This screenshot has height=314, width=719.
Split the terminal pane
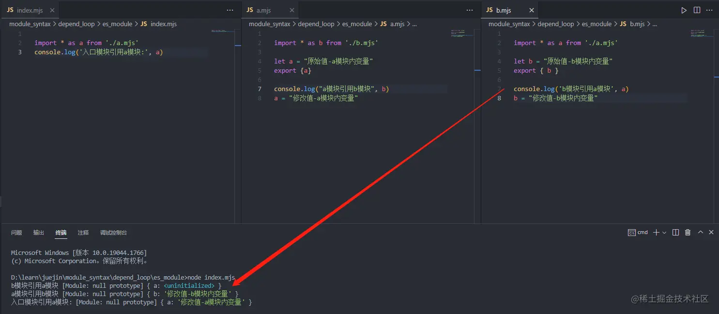[x=676, y=233]
